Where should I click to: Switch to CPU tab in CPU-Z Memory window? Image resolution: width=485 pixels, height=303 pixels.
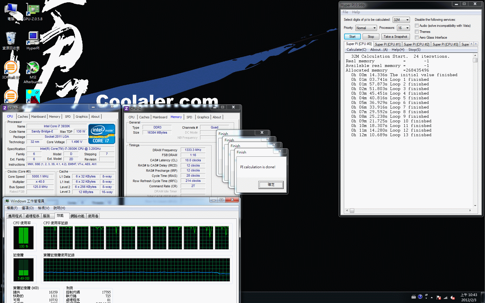point(131,117)
